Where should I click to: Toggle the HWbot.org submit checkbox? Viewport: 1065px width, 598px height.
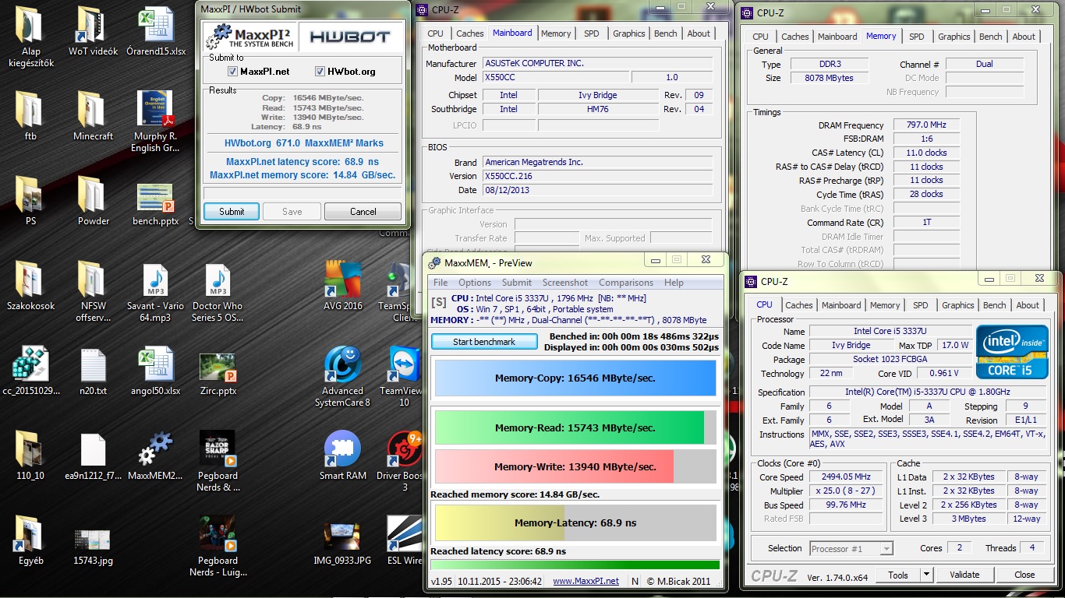[x=320, y=72]
